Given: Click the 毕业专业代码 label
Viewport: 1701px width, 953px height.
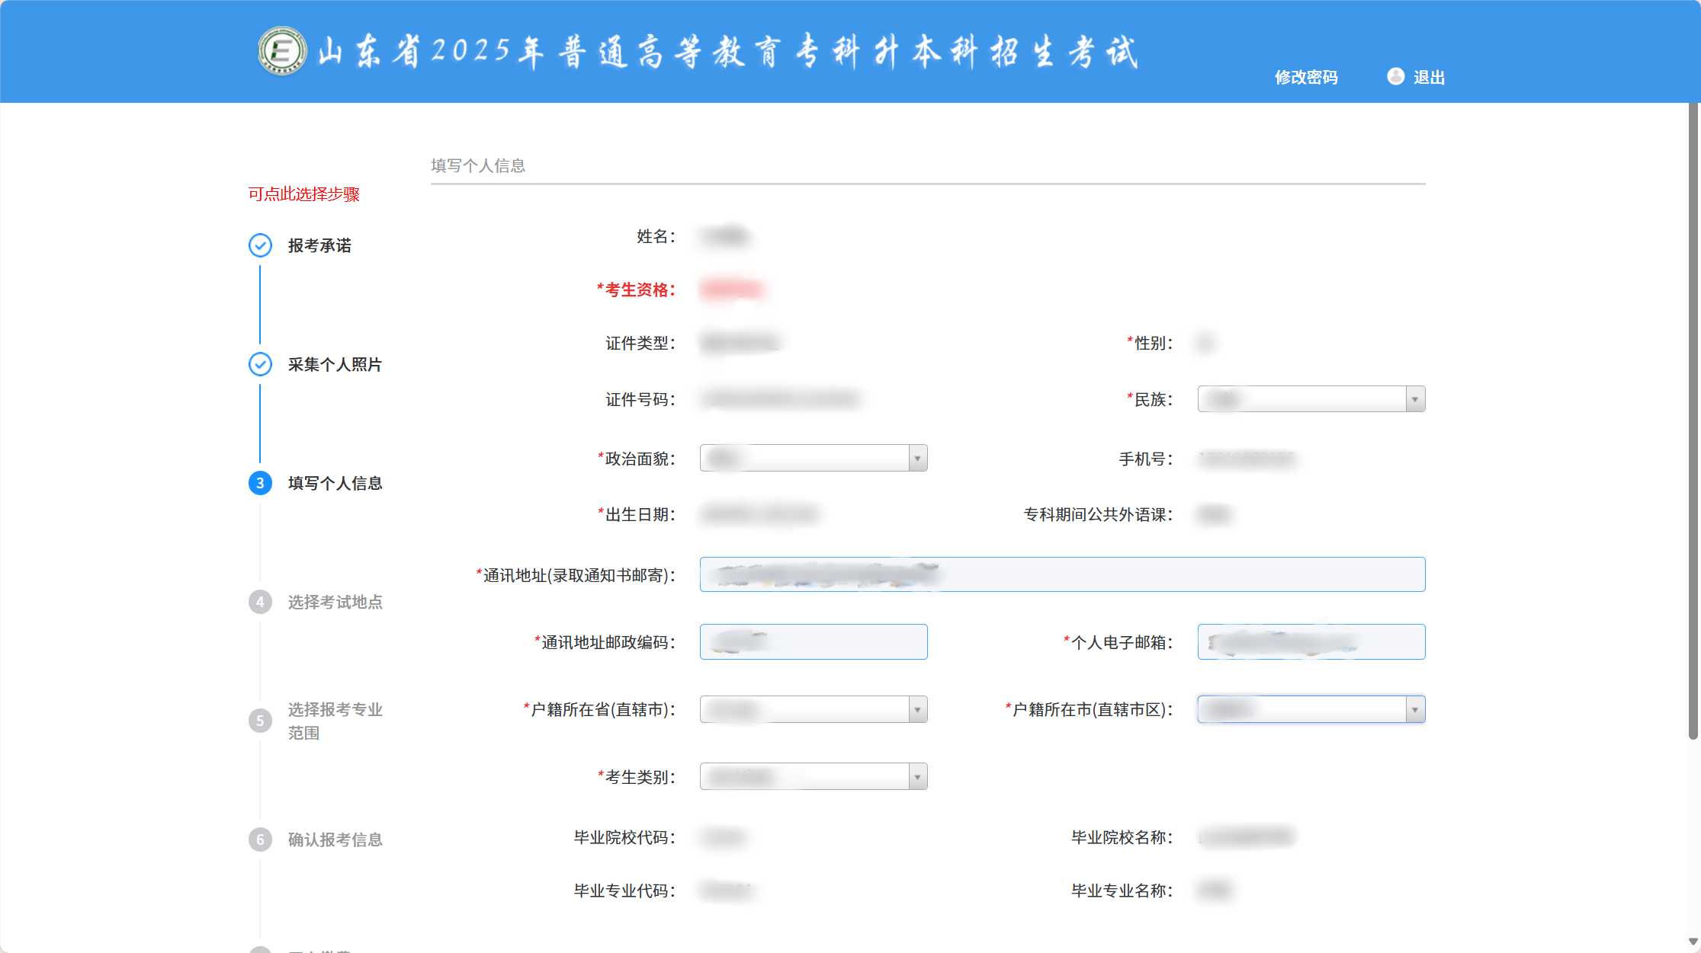Looking at the screenshot, I should coord(624,891).
